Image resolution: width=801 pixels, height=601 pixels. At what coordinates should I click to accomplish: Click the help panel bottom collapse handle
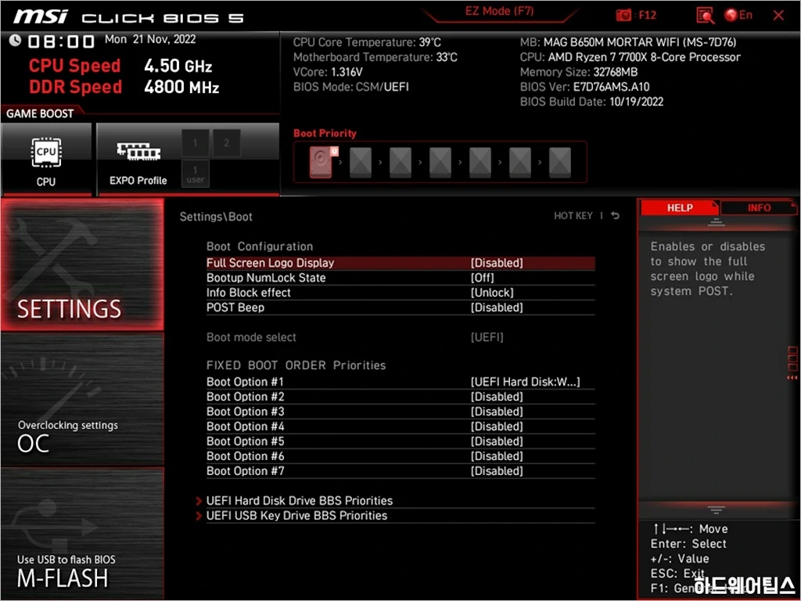717,509
